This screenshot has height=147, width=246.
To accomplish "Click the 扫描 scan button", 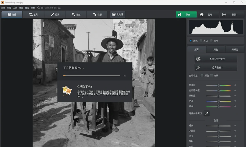I will (232, 14).
